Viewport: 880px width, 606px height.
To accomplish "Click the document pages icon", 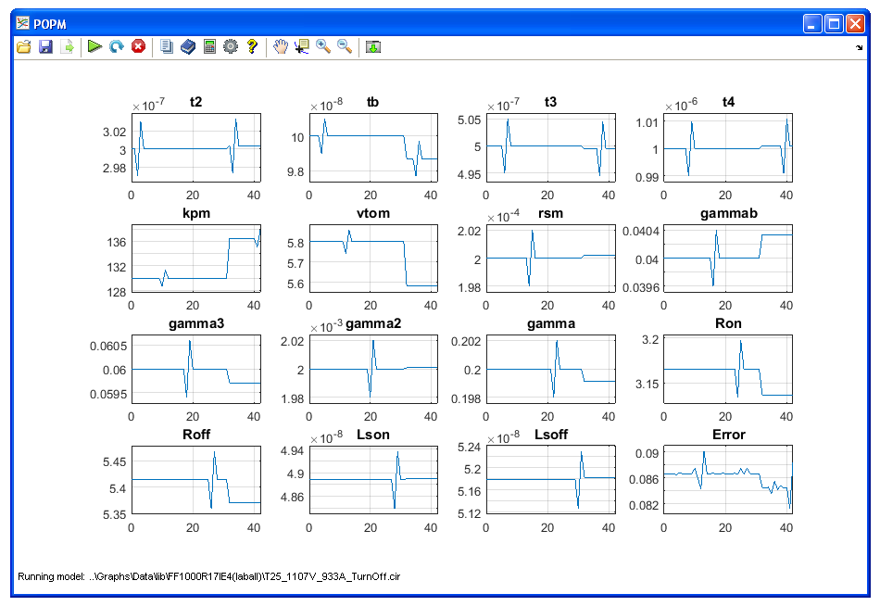I will (167, 46).
